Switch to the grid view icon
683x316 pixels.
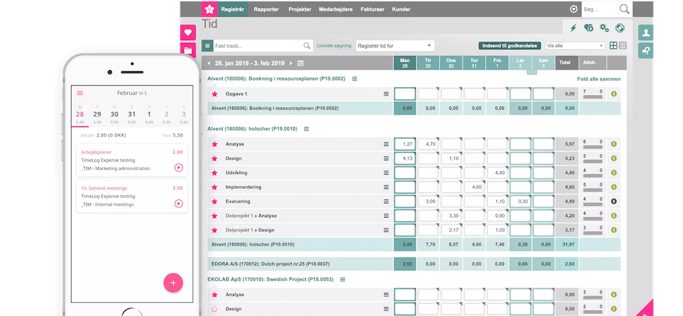pyautogui.click(x=613, y=46)
